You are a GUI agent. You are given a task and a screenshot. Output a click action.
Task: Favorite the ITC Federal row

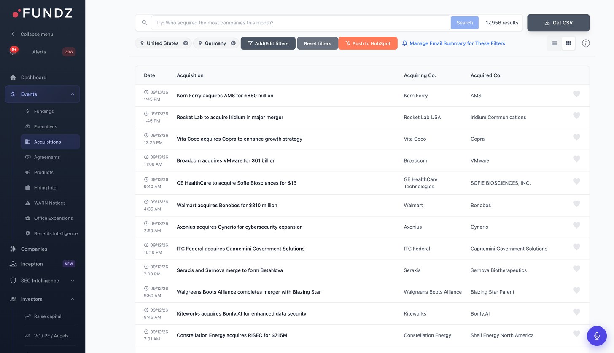(576, 247)
